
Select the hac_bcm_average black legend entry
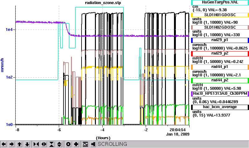click(220, 107)
